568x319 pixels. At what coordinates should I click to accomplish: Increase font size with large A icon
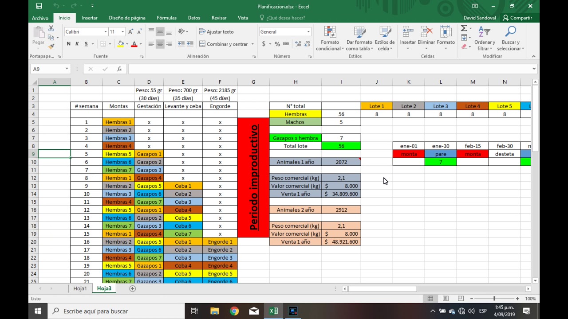click(130, 31)
